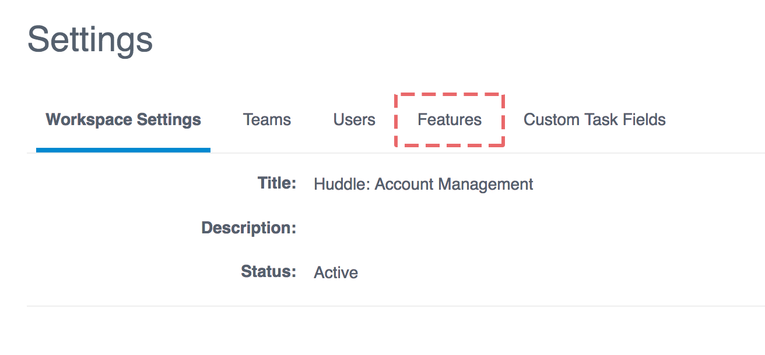Image resolution: width=765 pixels, height=355 pixels.
Task: Click the divider line below the Status row
Action: tap(396, 306)
